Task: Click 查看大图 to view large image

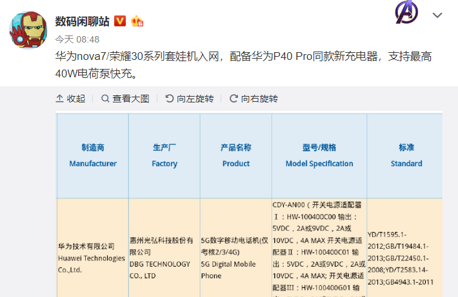Action: tap(125, 99)
